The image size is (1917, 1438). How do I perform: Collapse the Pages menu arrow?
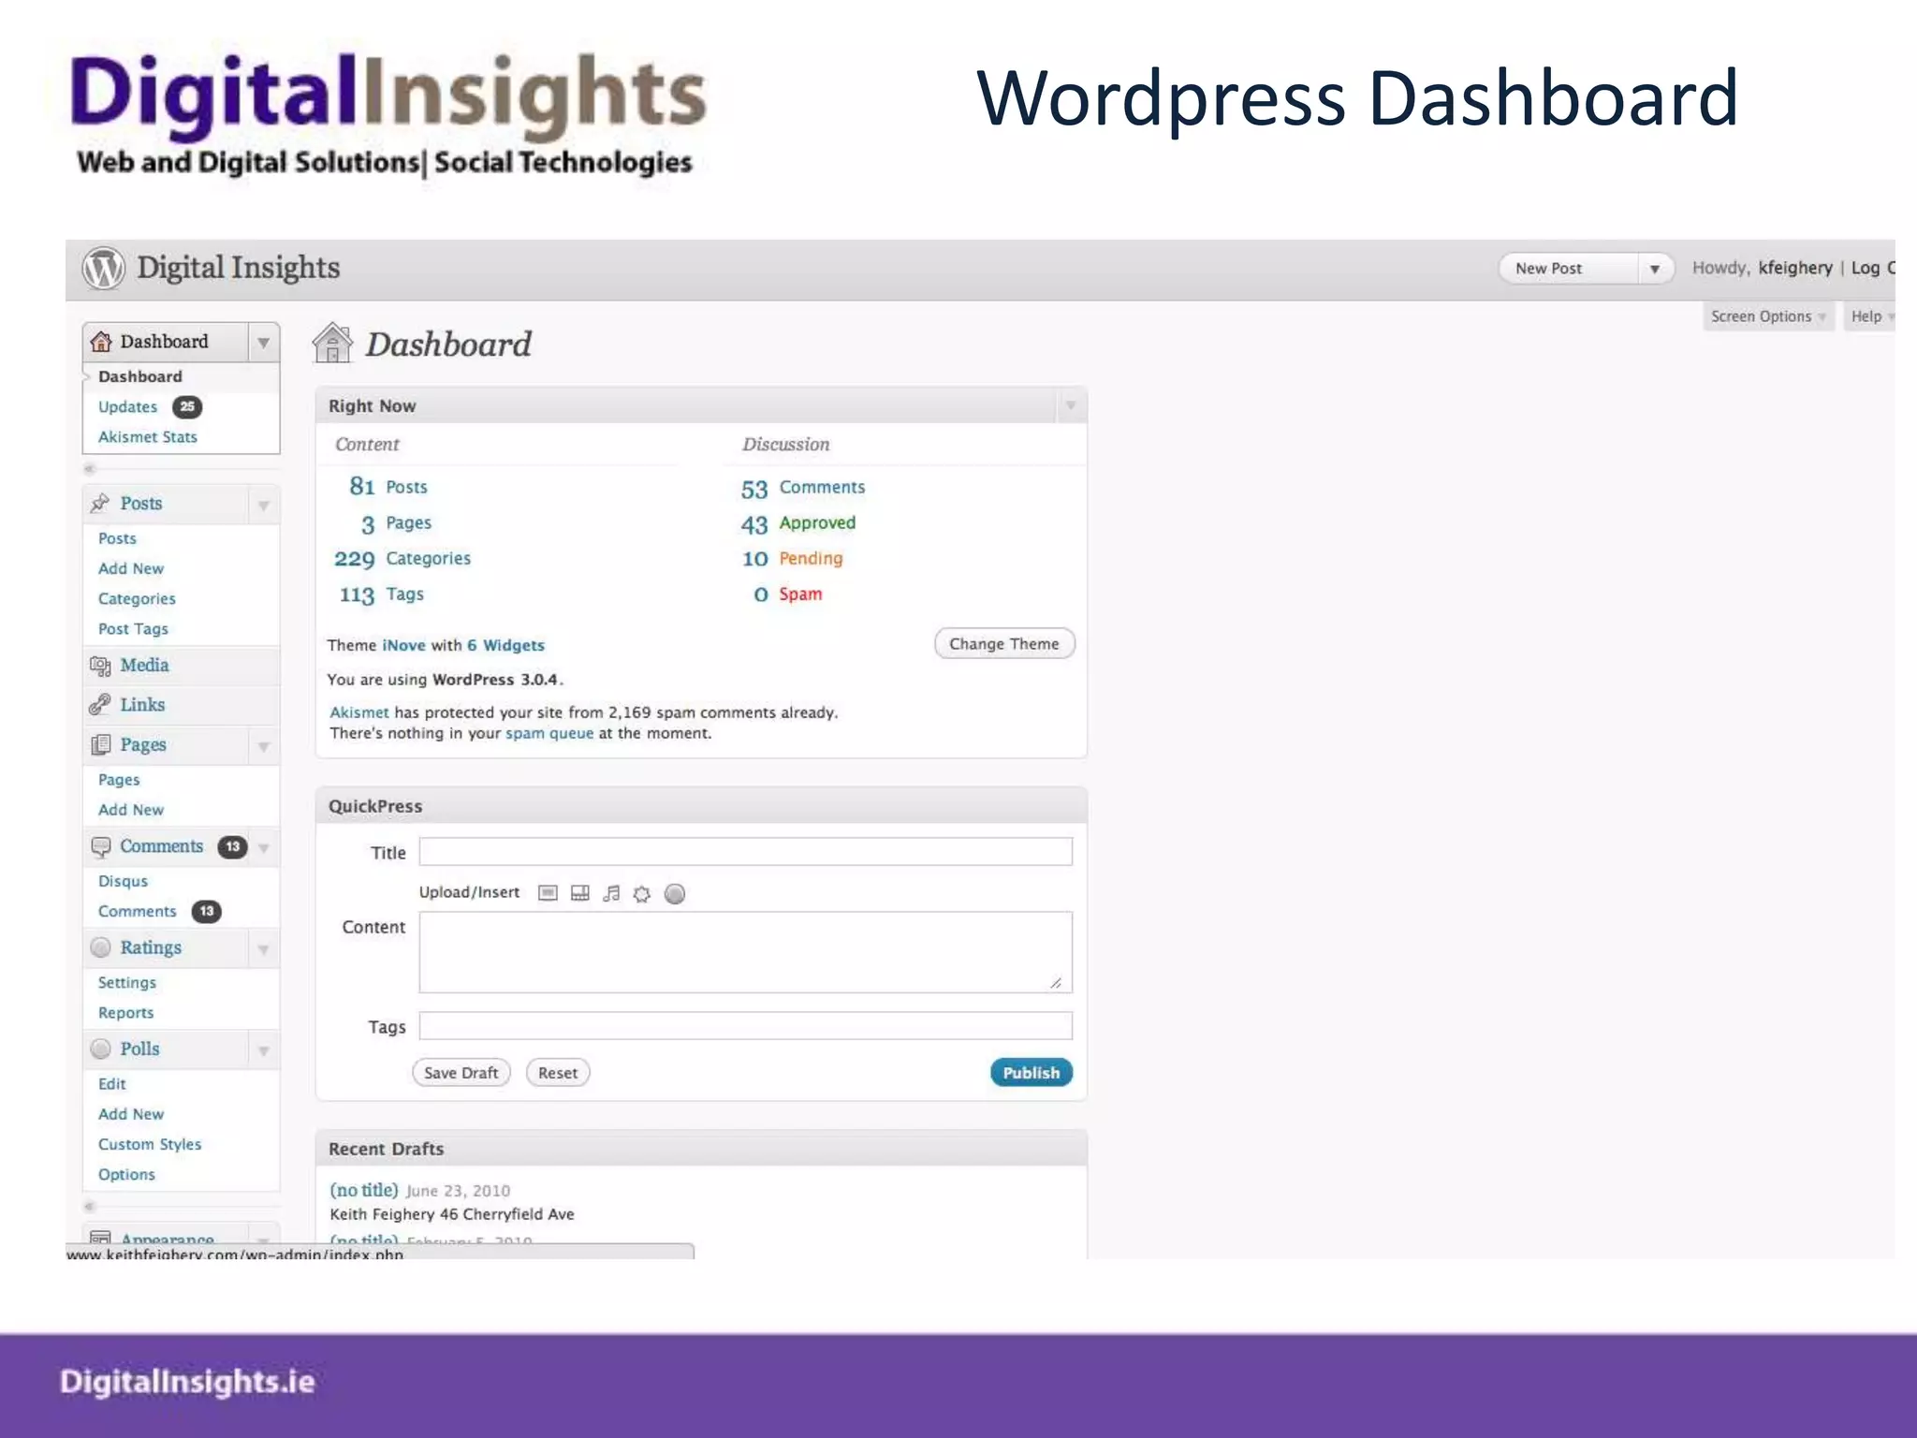(x=264, y=747)
